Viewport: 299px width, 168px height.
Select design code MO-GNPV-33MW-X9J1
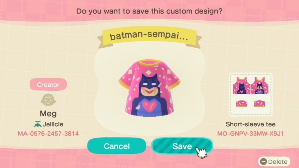point(250,134)
